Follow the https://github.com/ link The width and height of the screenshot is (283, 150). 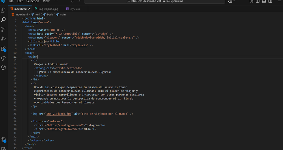63,129
